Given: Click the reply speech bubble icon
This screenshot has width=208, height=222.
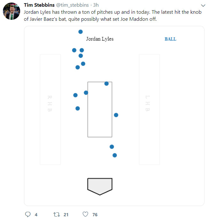Looking at the screenshot, I should coord(28,214).
